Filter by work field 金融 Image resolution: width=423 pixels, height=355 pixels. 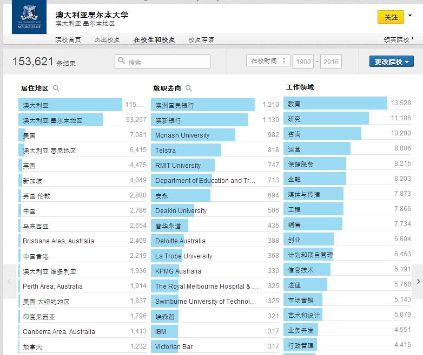[x=347, y=179]
